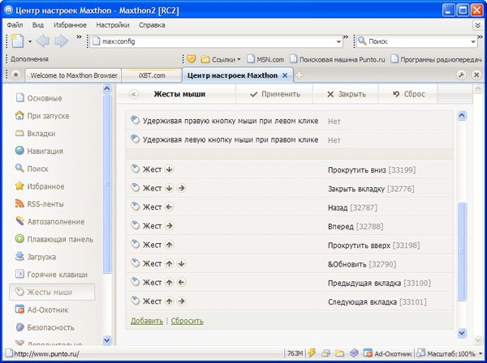Open the address bar dropdown arrow
This screenshot has width=487, height=363.
(338, 41)
